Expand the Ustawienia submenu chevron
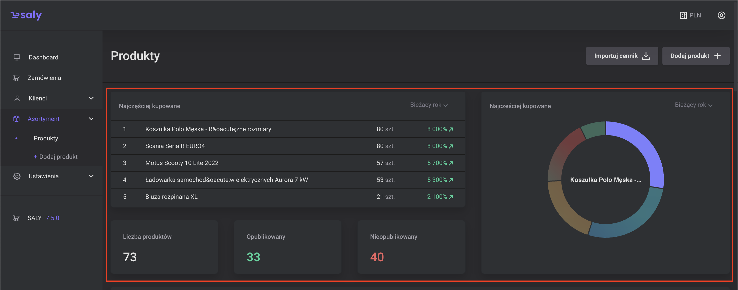 (x=91, y=176)
